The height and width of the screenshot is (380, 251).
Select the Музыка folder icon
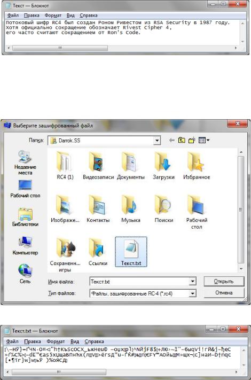coord(131,209)
